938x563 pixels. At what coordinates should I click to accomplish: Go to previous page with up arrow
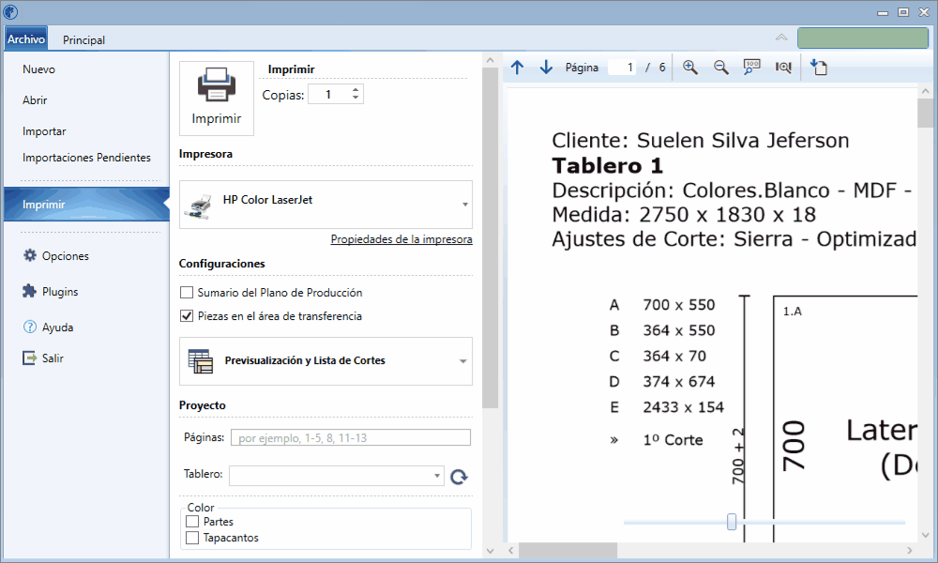(518, 68)
